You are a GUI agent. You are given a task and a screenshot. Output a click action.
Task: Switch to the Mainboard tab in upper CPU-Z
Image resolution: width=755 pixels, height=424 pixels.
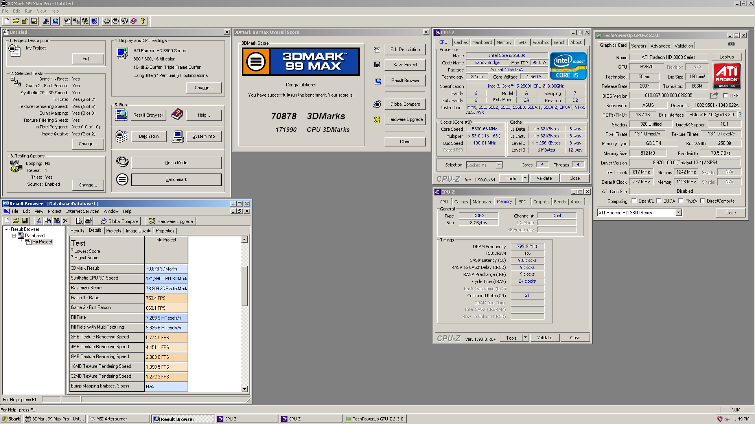point(482,42)
